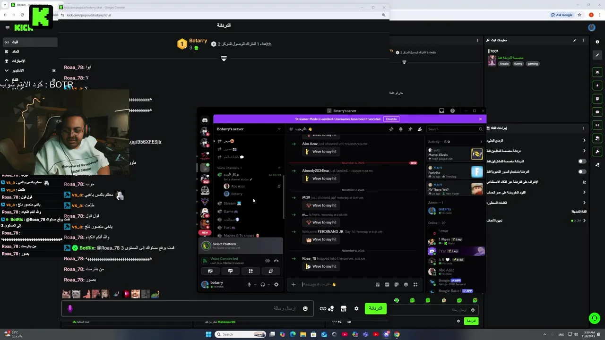This screenshot has width=605, height=340.
Task: Open Discord help question mark icon
Action: (x=452, y=111)
